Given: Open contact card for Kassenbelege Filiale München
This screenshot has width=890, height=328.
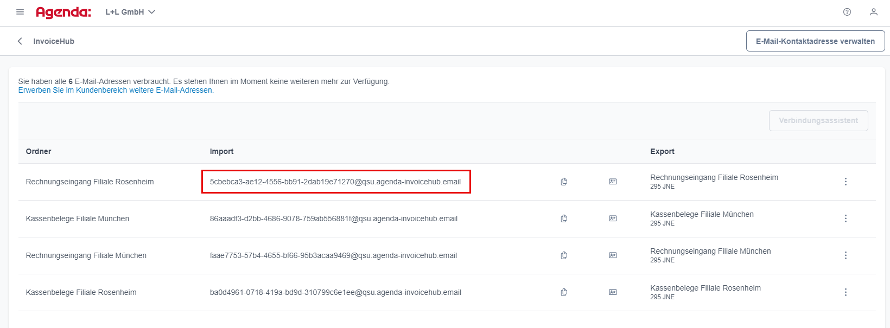Looking at the screenshot, I should click(x=613, y=218).
